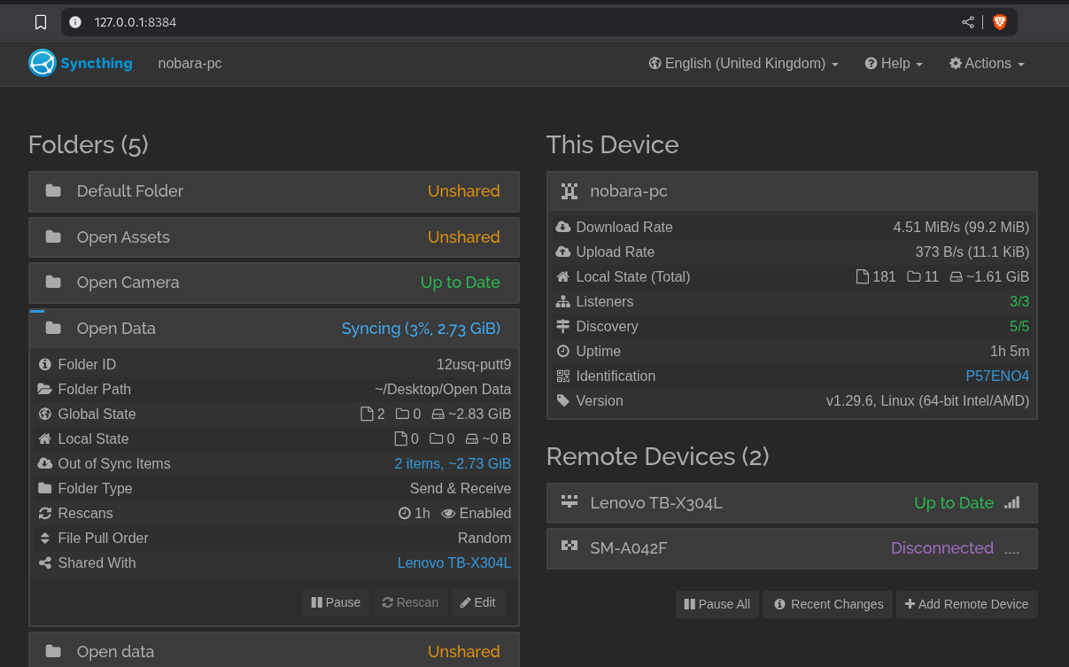Click the Lenovo TB-X304L signal strength icon
The image size is (1069, 667).
tap(1012, 502)
